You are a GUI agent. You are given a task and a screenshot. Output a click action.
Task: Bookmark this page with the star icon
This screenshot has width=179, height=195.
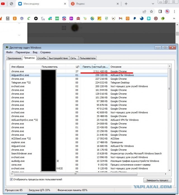[x=151, y=12]
